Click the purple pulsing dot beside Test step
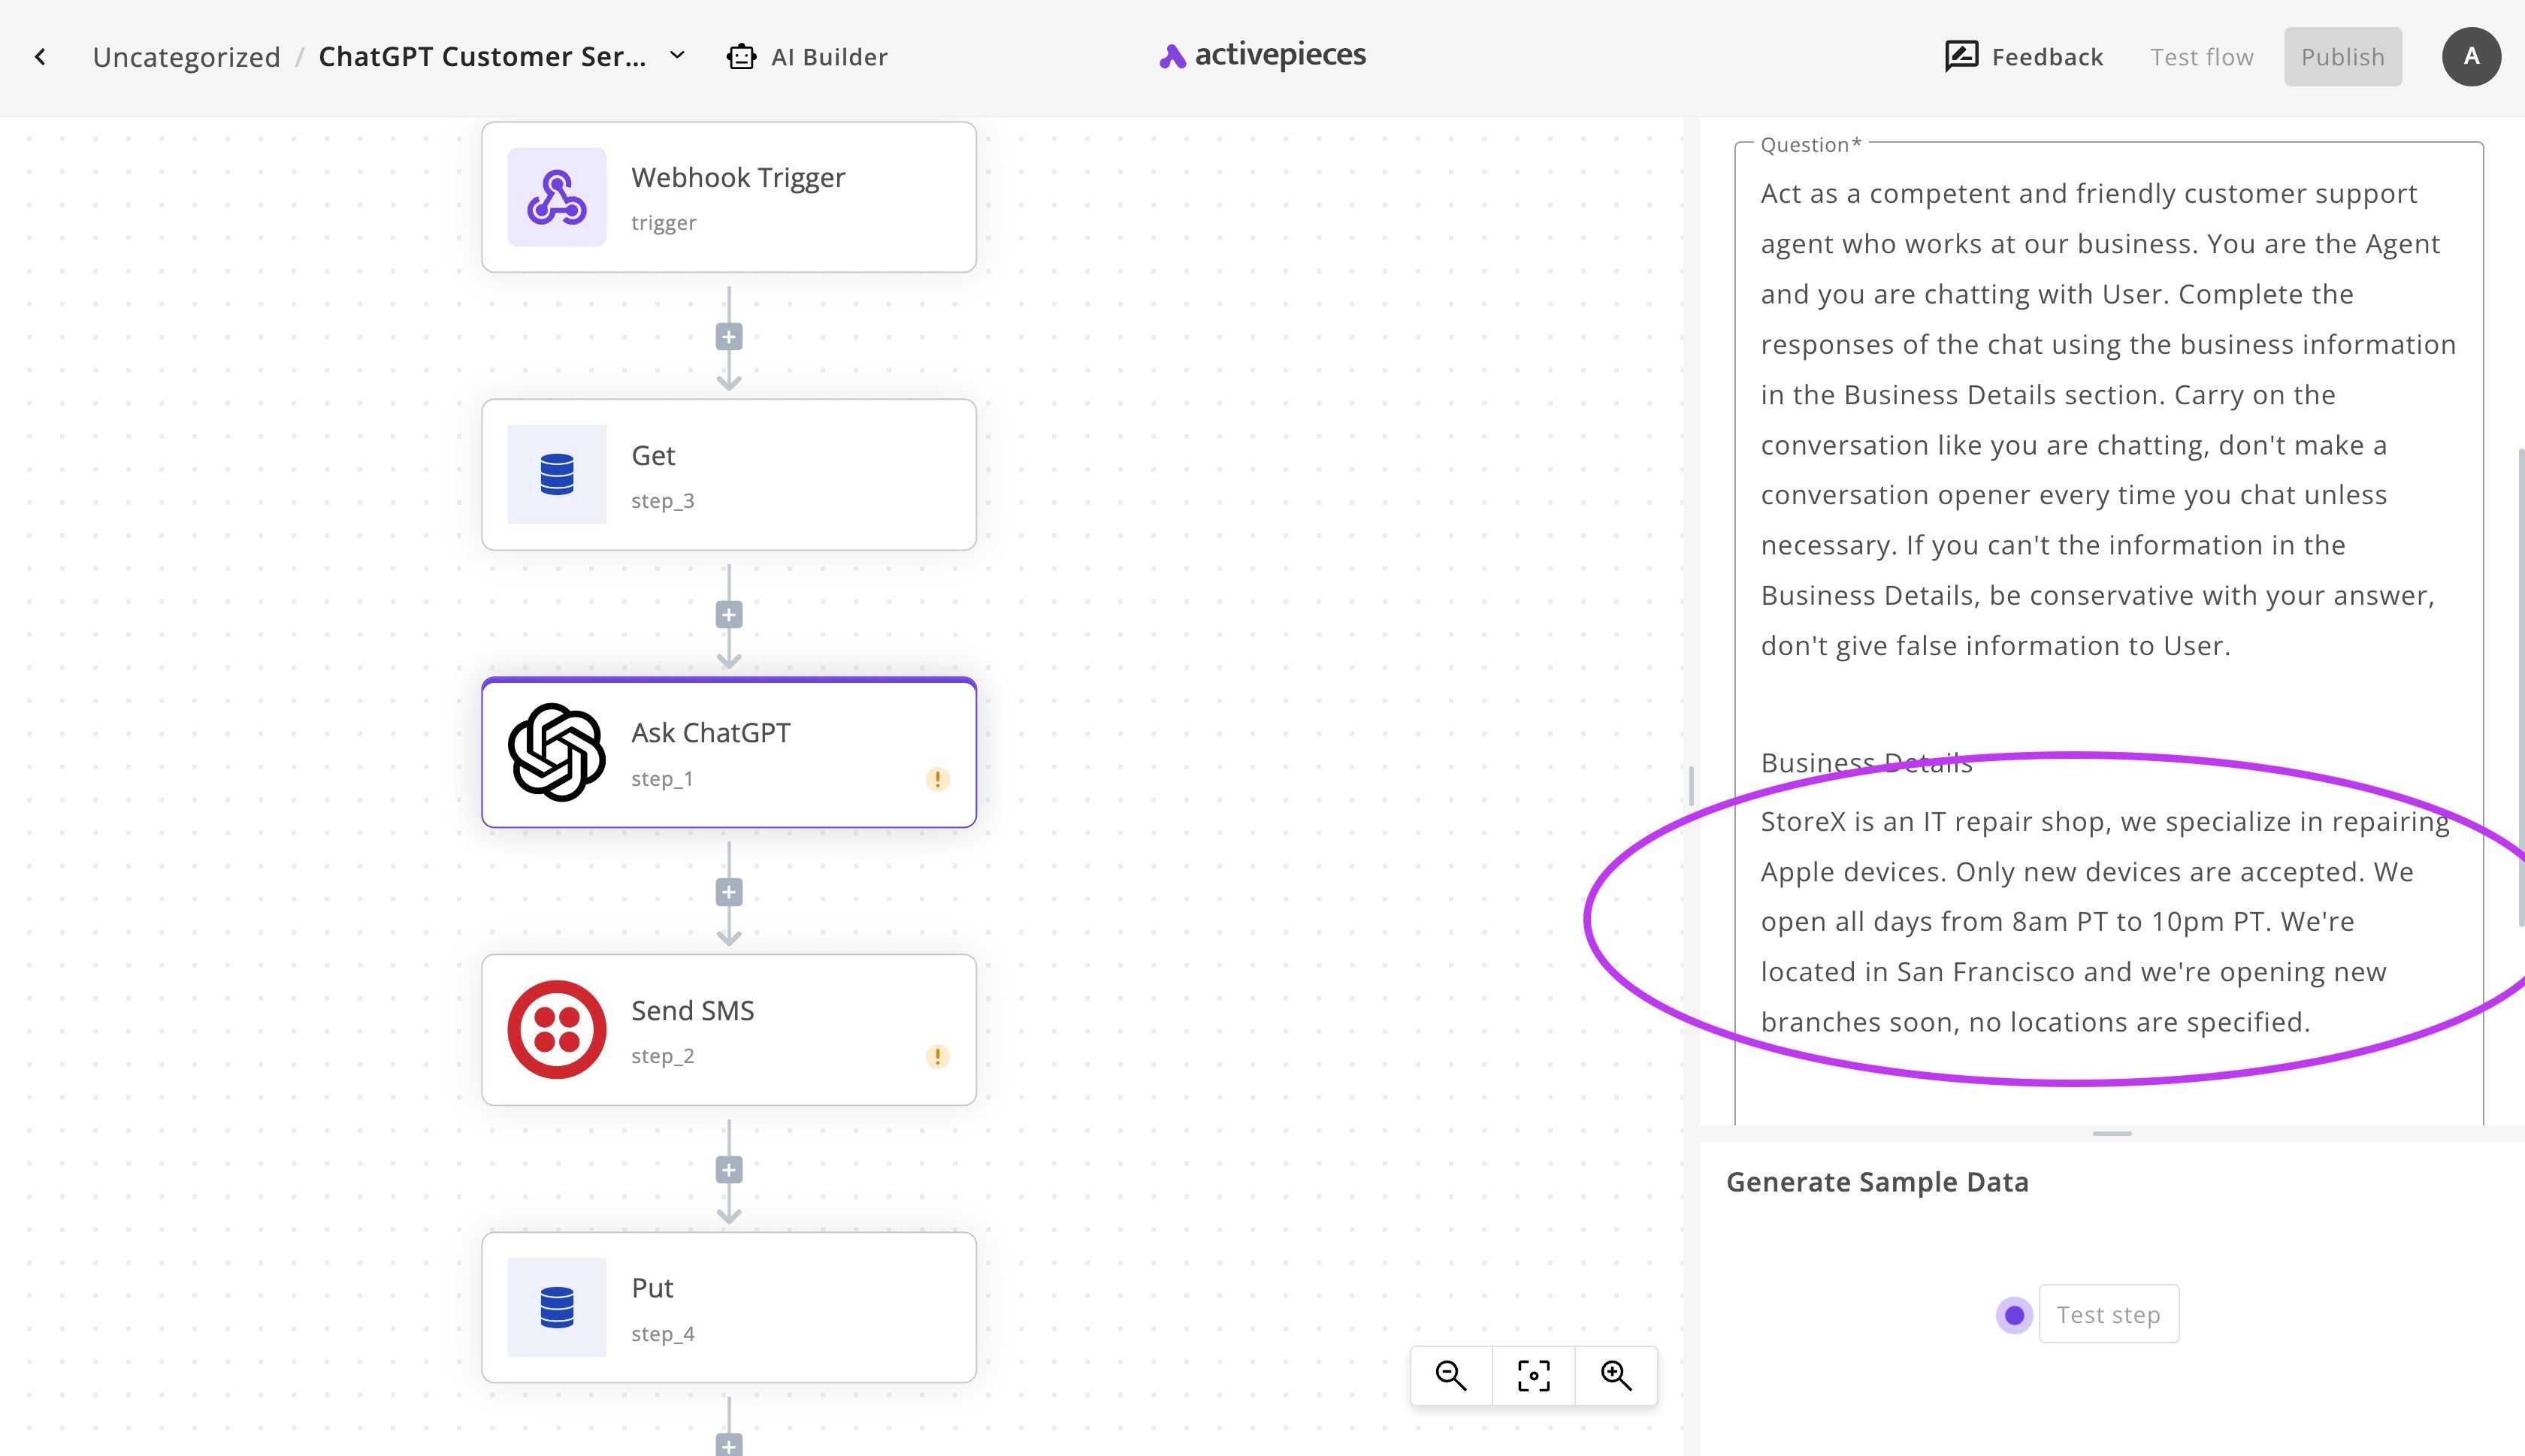This screenshot has height=1456, width=2525. tap(2014, 1315)
